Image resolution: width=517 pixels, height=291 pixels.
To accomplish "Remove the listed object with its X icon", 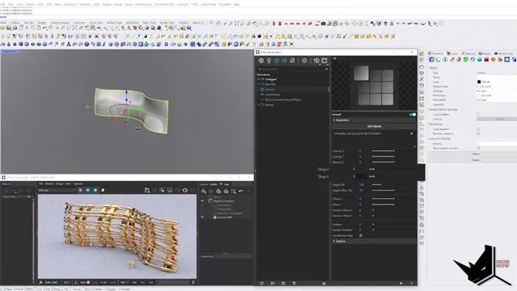I will coord(411,134).
